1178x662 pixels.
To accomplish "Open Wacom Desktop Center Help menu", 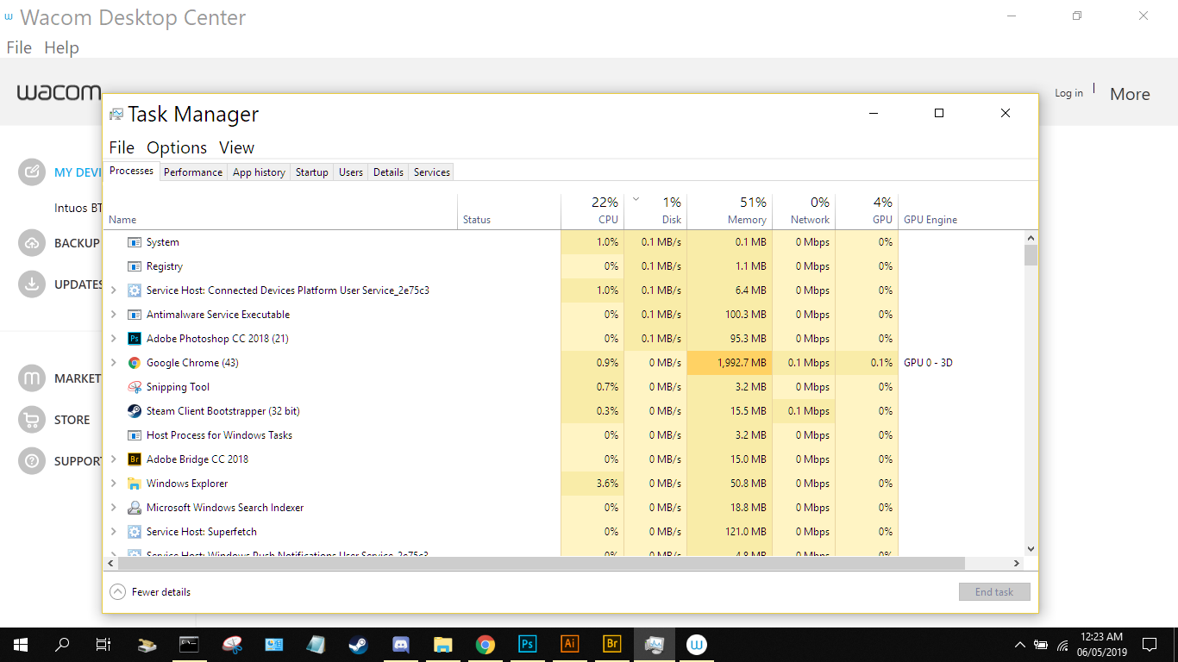I will tap(61, 47).
